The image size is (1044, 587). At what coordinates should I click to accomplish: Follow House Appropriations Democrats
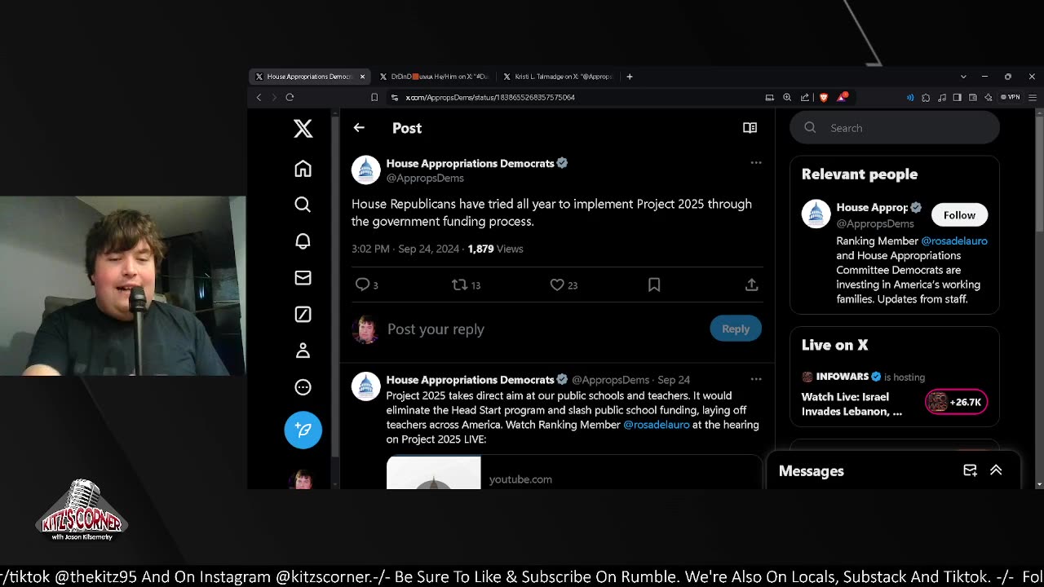[x=959, y=215]
